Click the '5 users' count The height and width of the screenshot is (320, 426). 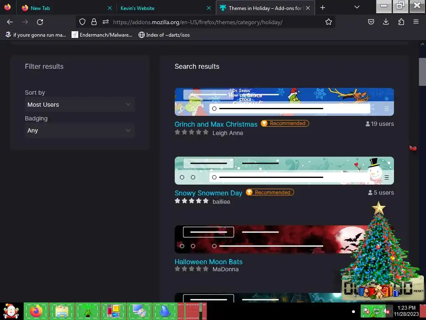click(381, 192)
